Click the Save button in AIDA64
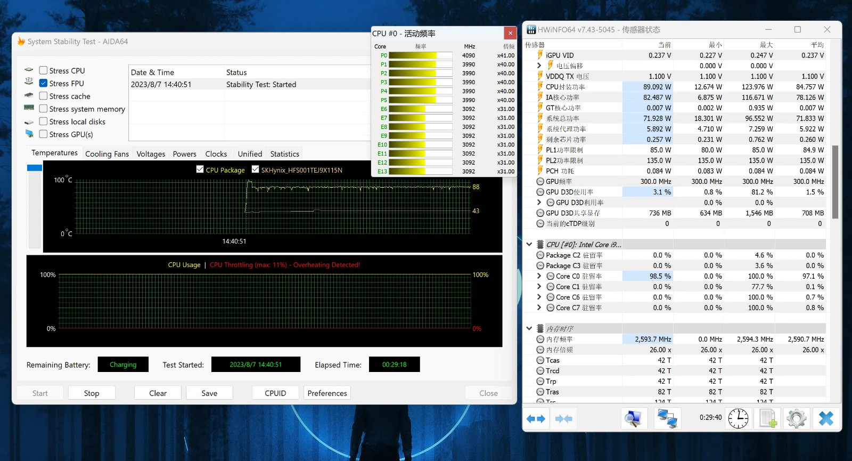Screen dimensions: 852x461 (209, 393)
